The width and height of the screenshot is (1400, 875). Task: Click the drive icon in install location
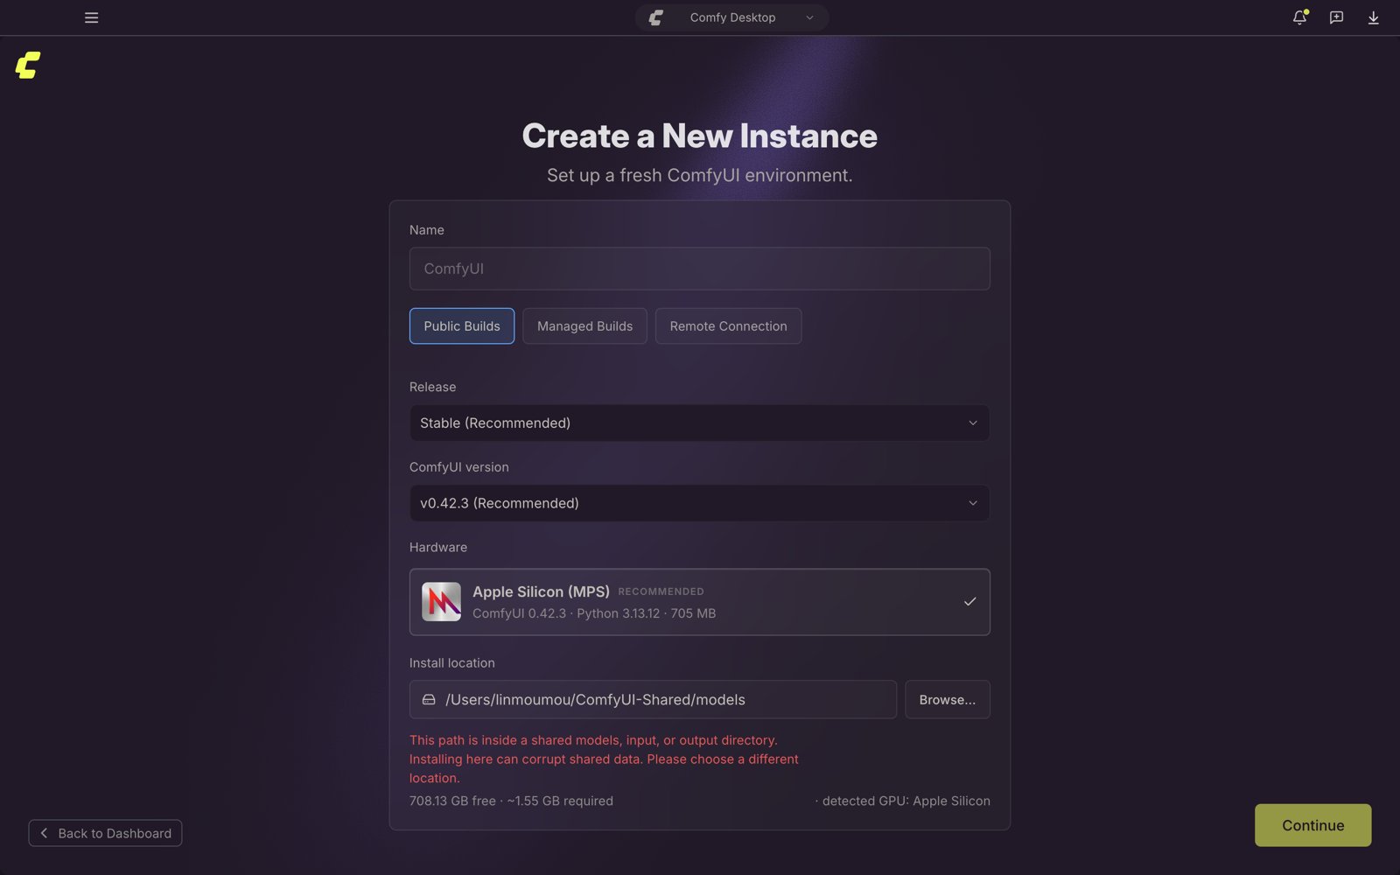coord(429,700)
